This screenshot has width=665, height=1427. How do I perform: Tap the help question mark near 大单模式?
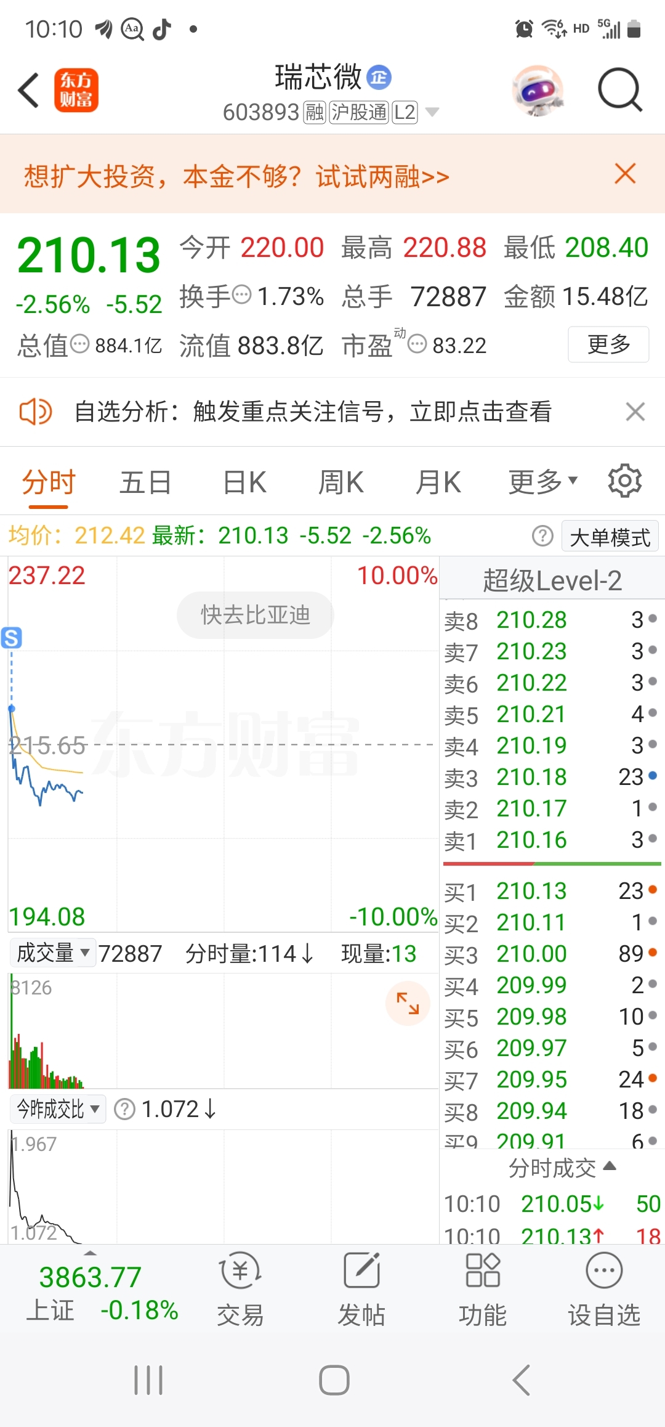tap(542, 536)
